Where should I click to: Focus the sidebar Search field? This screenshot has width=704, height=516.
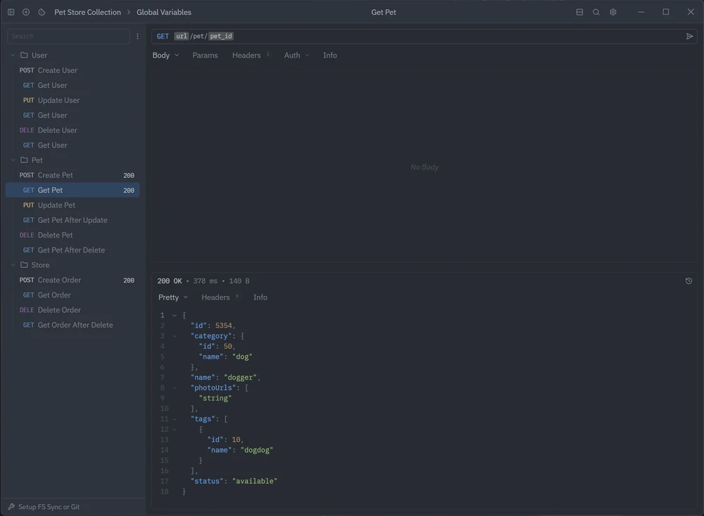pyautogui.click(x=68, y=37)
